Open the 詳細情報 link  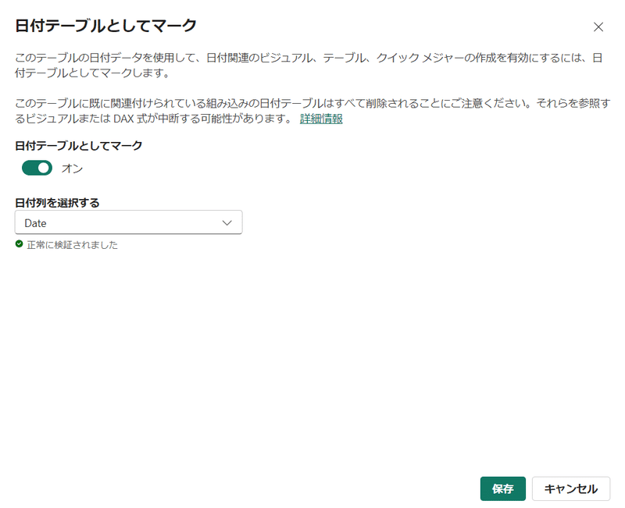321,119
